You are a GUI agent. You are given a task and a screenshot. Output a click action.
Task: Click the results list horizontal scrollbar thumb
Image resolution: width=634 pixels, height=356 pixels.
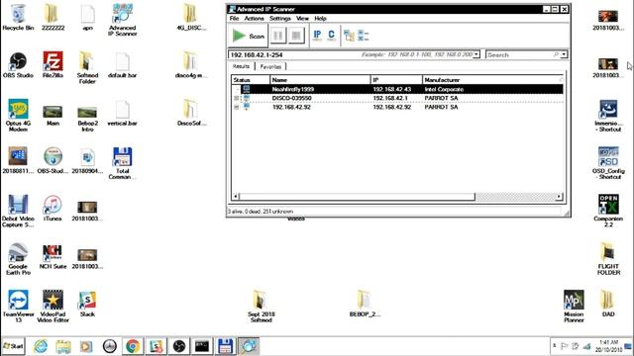(357, 197)
